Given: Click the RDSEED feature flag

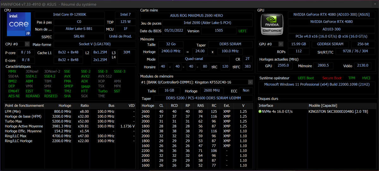Looking at the screenshot, I should (51, 96).
